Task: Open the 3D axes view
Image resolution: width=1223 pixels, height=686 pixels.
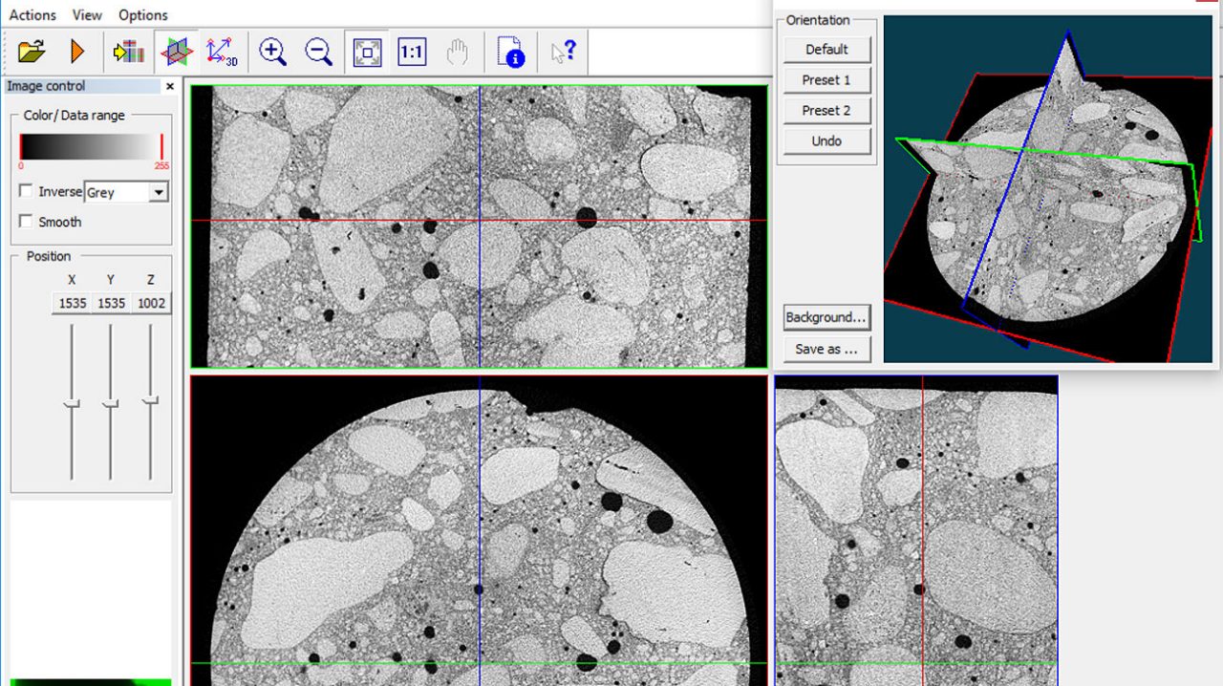Action: pos(222,52)
